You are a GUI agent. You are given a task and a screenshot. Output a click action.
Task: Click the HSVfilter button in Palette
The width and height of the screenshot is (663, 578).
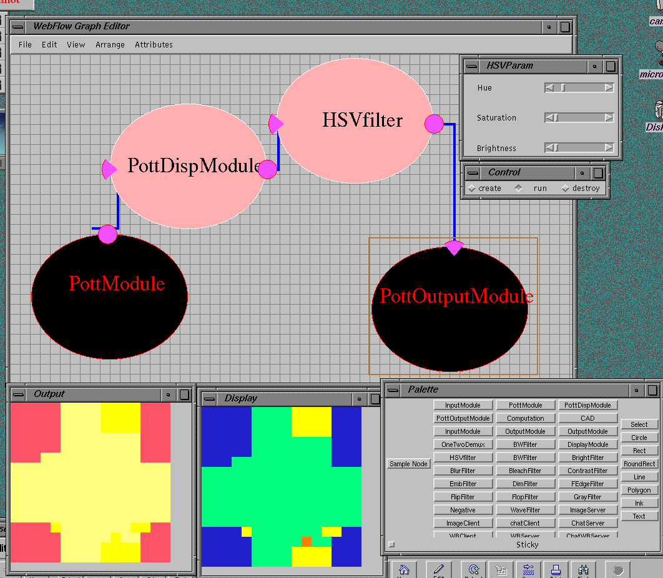pyautogui.click(x=463, y=458)
